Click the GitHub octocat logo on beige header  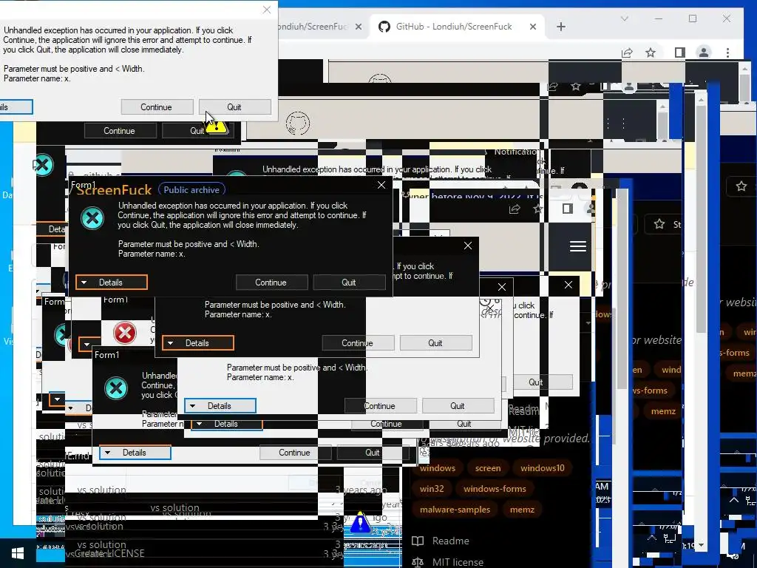click(x=297, y=124)
